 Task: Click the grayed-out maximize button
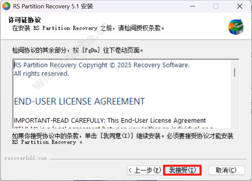216,6
